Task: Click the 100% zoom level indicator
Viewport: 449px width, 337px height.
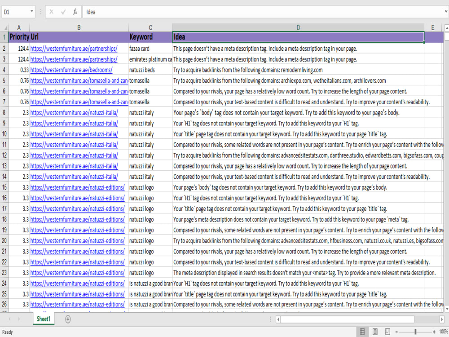Action: point(443,332)
